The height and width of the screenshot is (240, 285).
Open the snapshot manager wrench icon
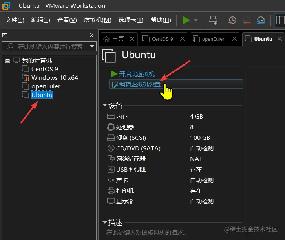pos(261,20)
